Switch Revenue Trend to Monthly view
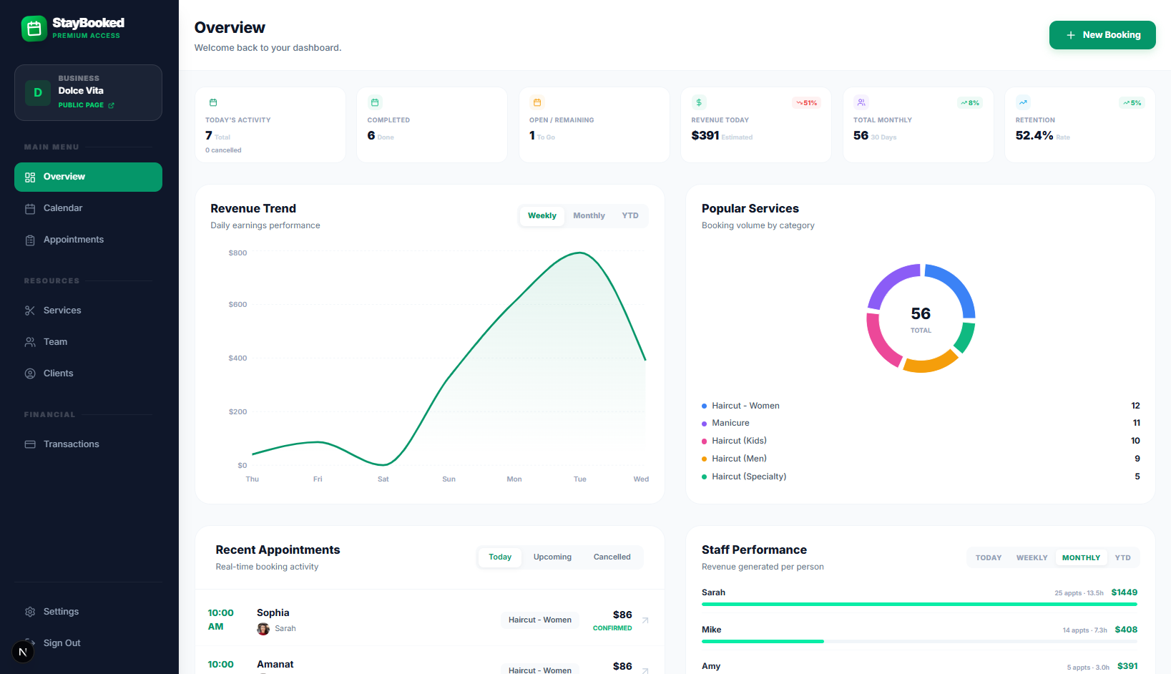Viewport: 1171px width, 674px height. (589, 215)
